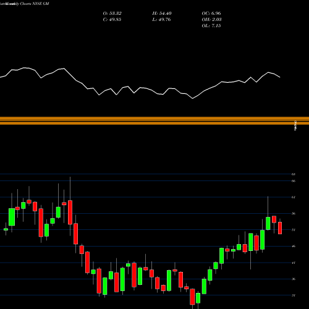
Task: Click the OH: 2.03 reading
Action: [x=211, y=20]
